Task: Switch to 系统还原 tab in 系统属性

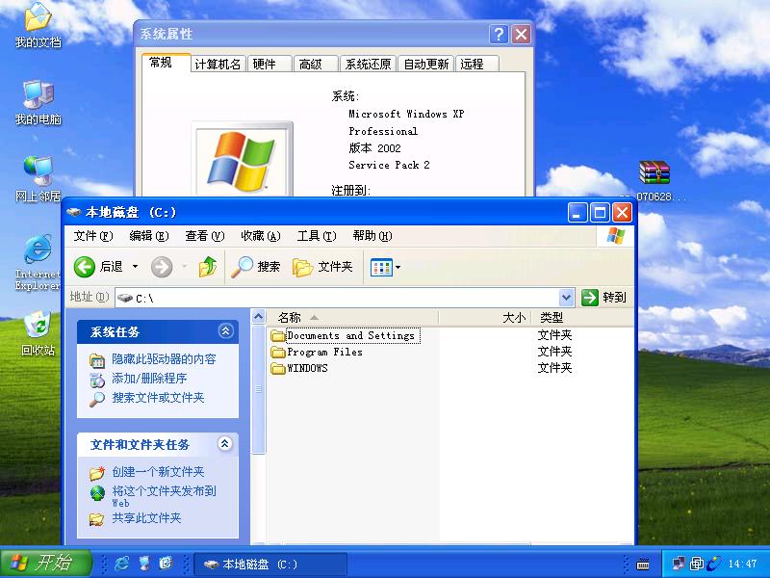Action: (368, 65)
